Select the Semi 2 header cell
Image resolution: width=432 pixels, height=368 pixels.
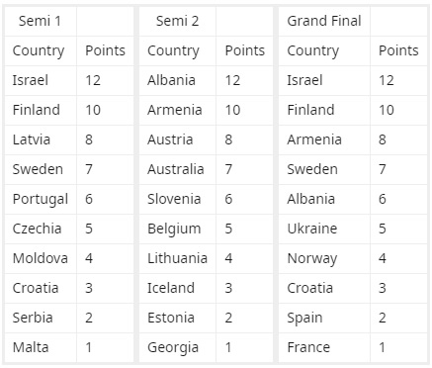177,21
